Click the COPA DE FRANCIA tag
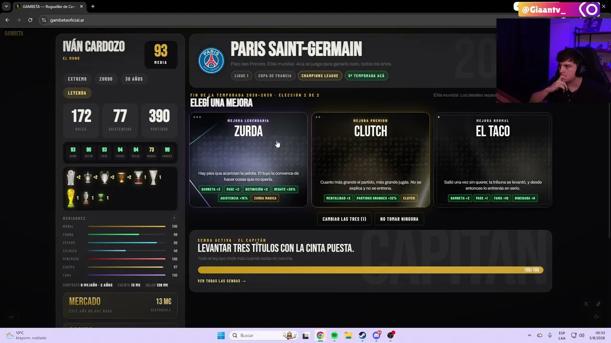611x343 pixels. click(x=275, y=76)
